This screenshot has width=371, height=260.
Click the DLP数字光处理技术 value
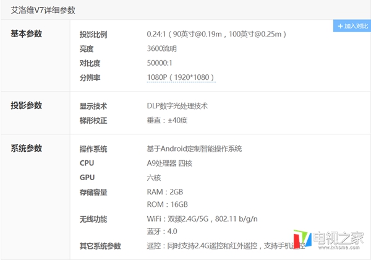177,106
